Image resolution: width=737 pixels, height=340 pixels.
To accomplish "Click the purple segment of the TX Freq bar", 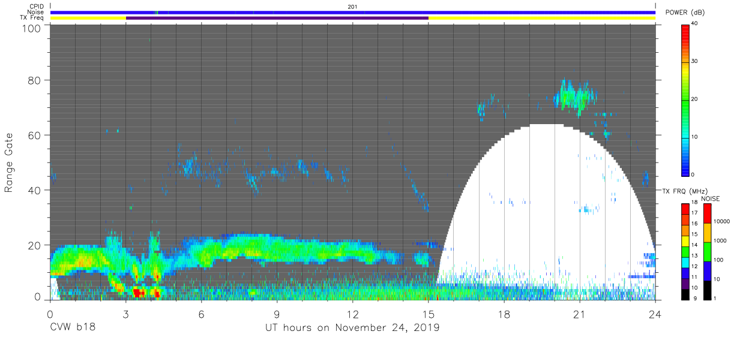I will [277, 18].
